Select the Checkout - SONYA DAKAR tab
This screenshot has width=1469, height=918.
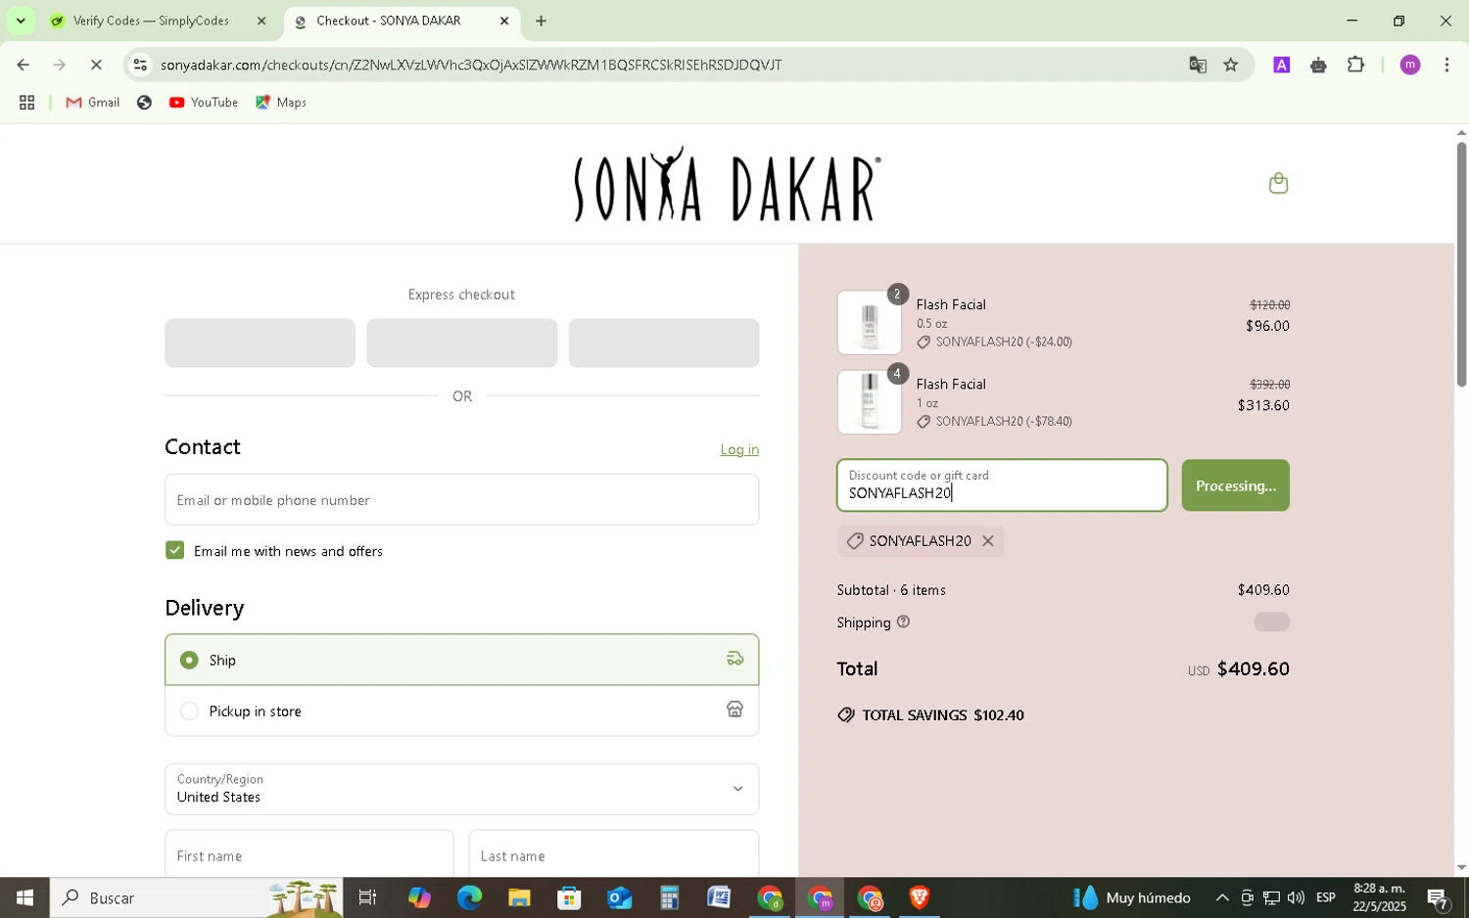(x=388, y=21)
